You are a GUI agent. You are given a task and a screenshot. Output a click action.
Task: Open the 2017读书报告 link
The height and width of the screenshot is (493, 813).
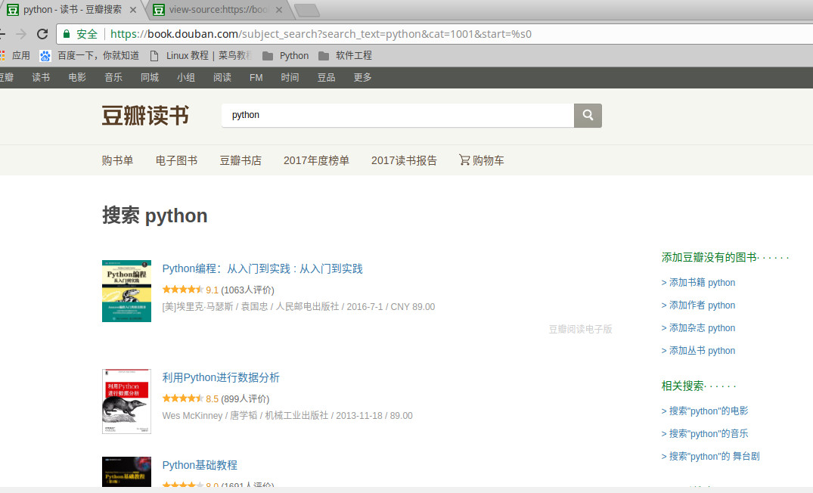tap(404, 160)
